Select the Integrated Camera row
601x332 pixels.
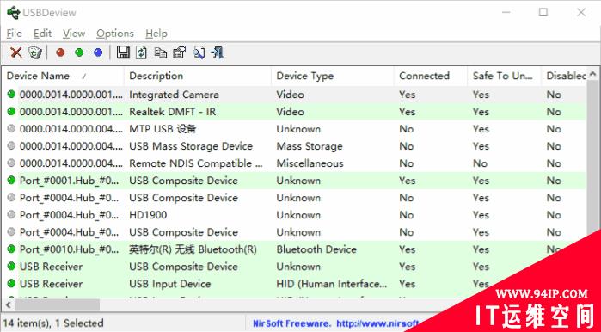click(294, 95)
